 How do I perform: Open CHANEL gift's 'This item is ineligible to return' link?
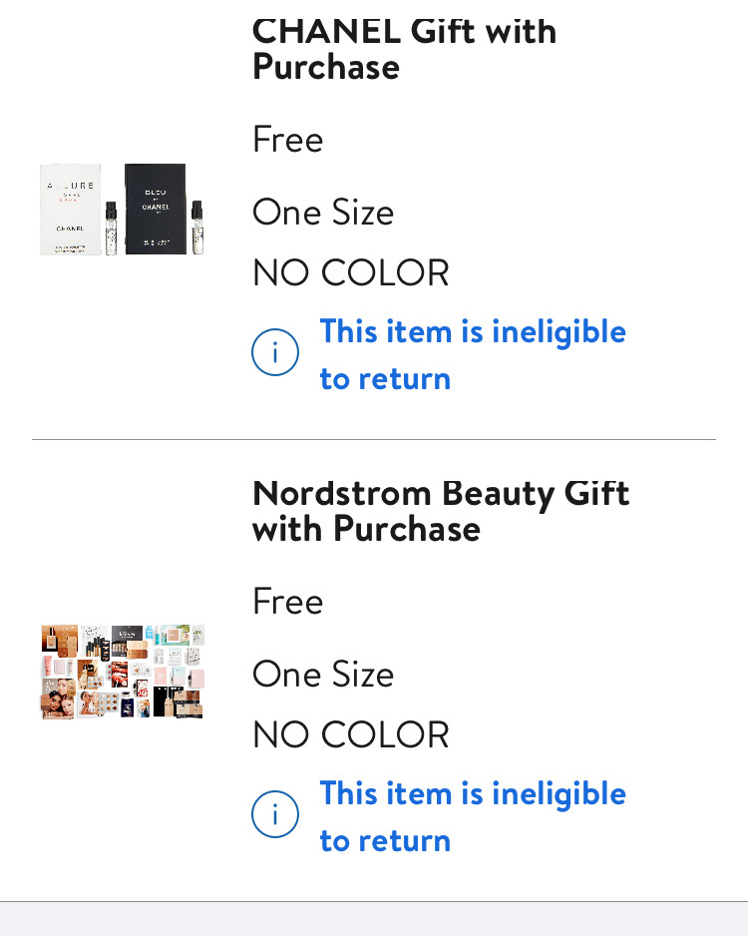point(473,354)
